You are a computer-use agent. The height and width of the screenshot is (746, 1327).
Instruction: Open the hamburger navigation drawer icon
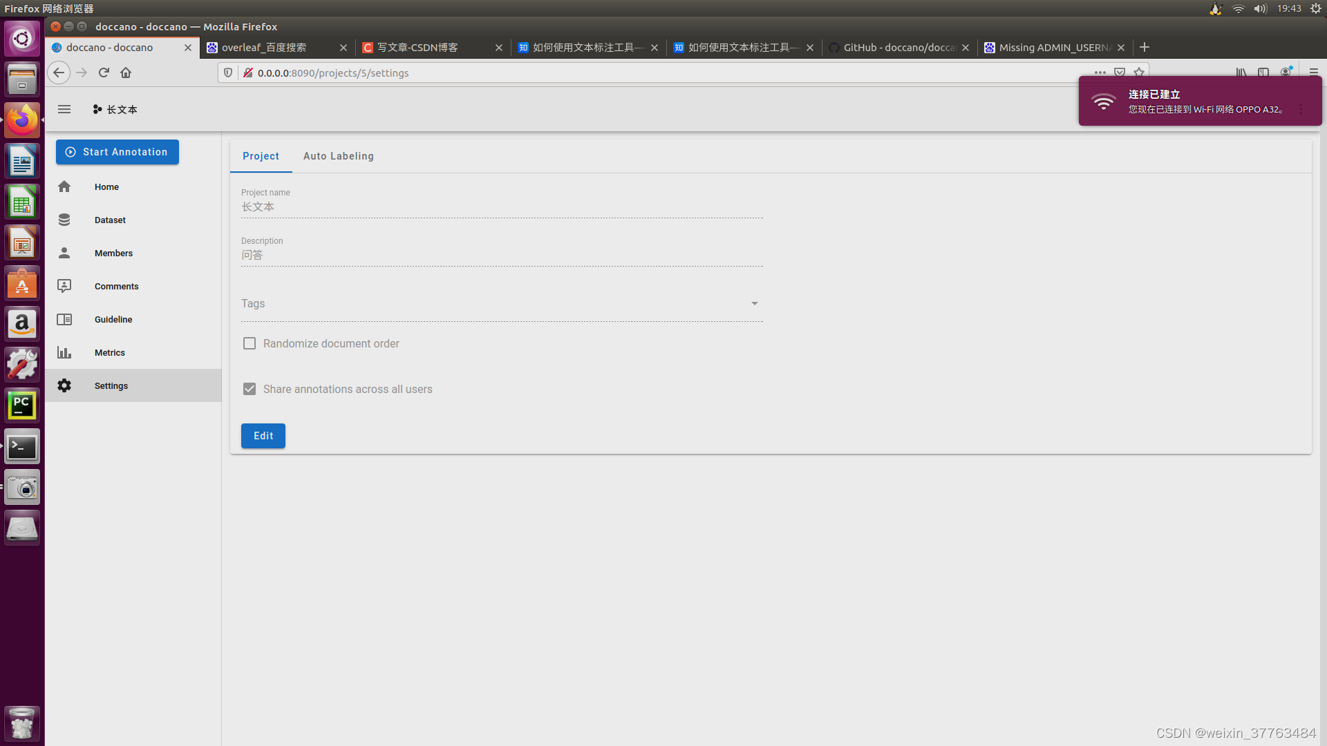tap(64, 109)
